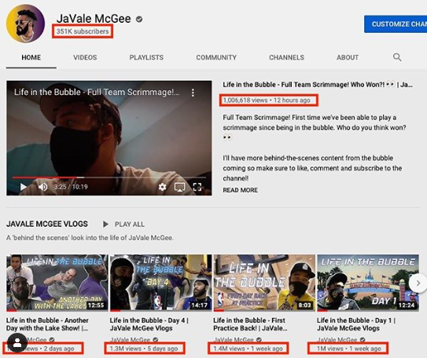Image resolution: width=427 pixels, height=358 pixels.
Task: Show next vlogs with carousel arrow
Action: (x=418, y=283)
